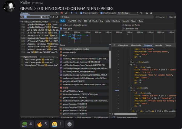This screenshot has height=129, width=182.
Task: Click the request list vertical scrollbar
Action: [110, 59]
